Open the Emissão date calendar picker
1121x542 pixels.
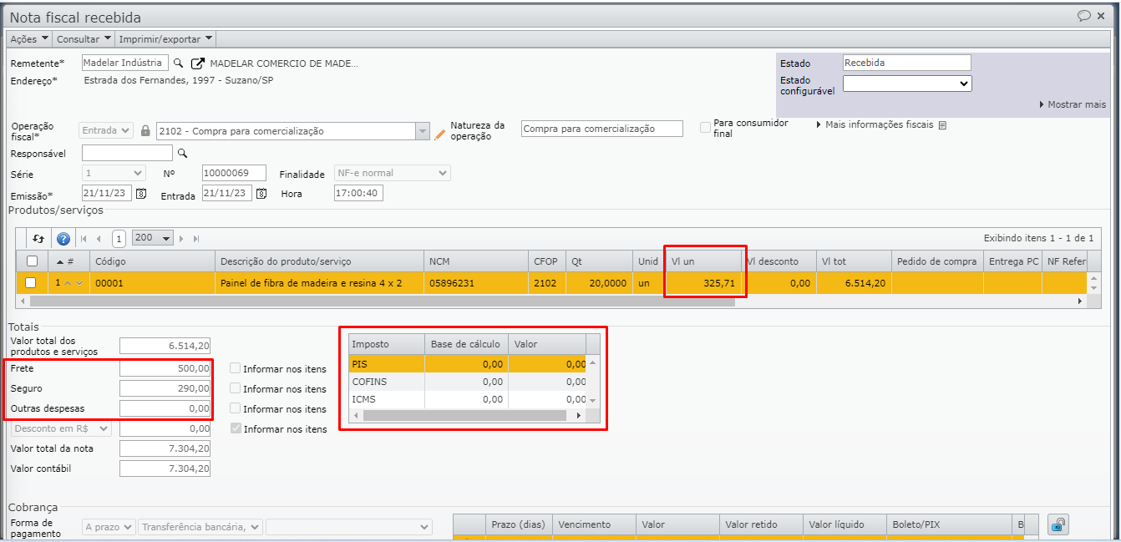click(141, 193)
